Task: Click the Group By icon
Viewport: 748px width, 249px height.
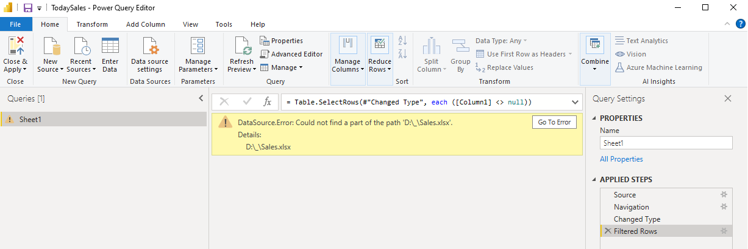Action: point(460,46)
